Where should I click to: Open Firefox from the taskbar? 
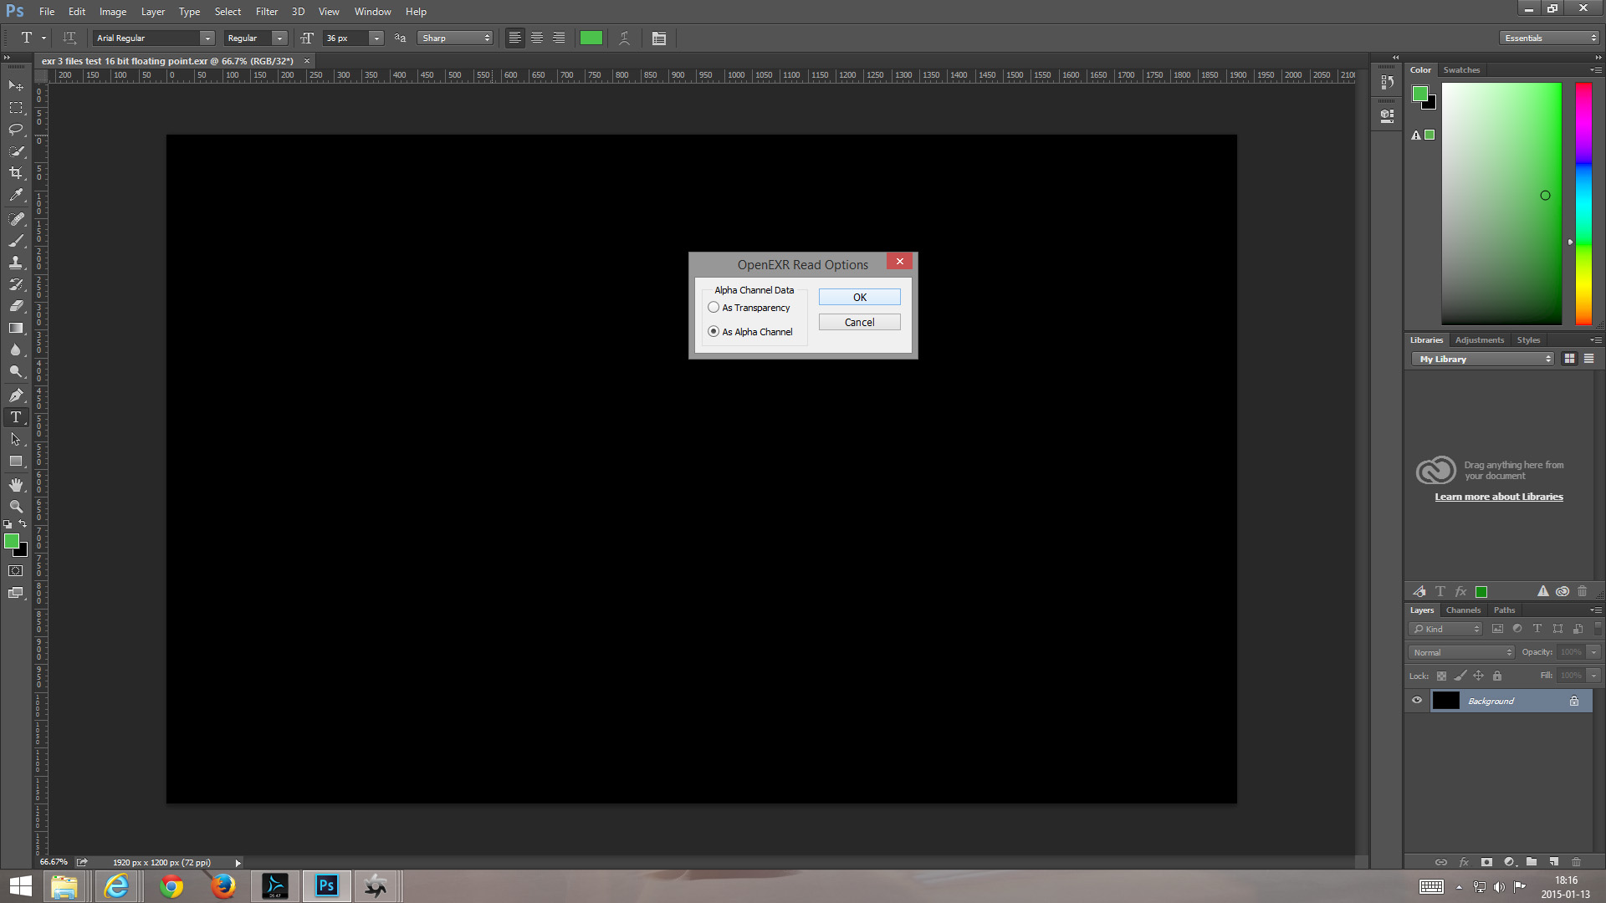pos(222,886)
